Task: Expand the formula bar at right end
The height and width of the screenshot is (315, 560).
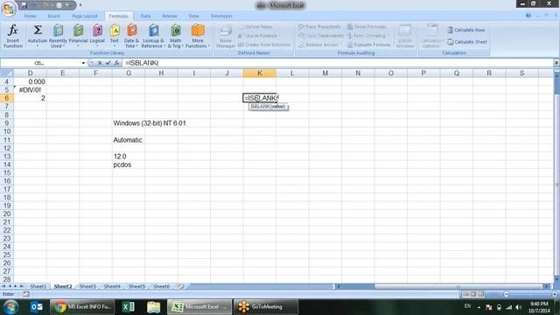Action: (556, 63)
